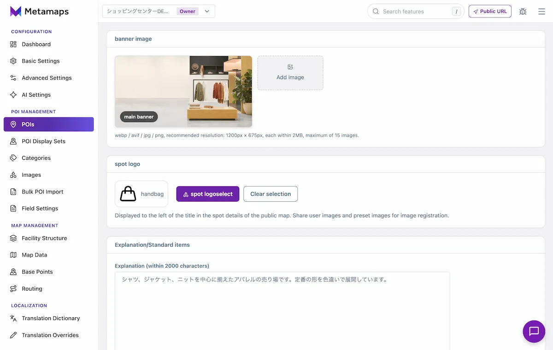Click the Routing icon in sidebar
The image size is (553, 350).
(13, 289)
